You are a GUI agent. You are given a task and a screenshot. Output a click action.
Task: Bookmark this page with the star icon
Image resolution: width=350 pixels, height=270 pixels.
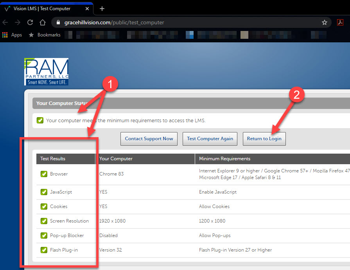click(325, 22)
